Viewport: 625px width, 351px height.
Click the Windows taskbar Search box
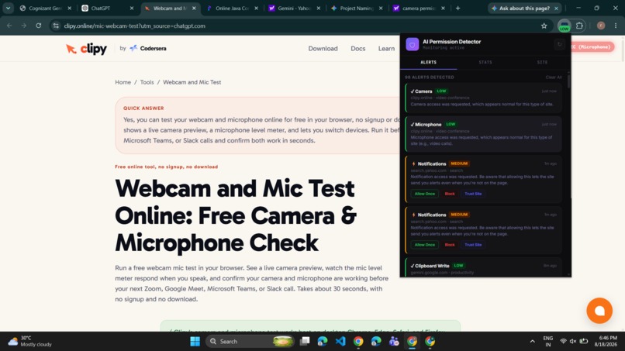250,342
